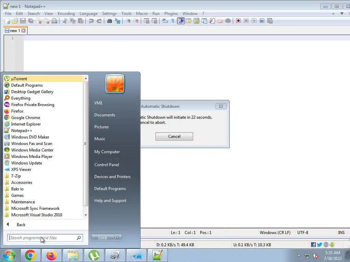350x262 pixels.
Task: Expand the shutdown options arrow beside Lock
Action: point(118,238)
